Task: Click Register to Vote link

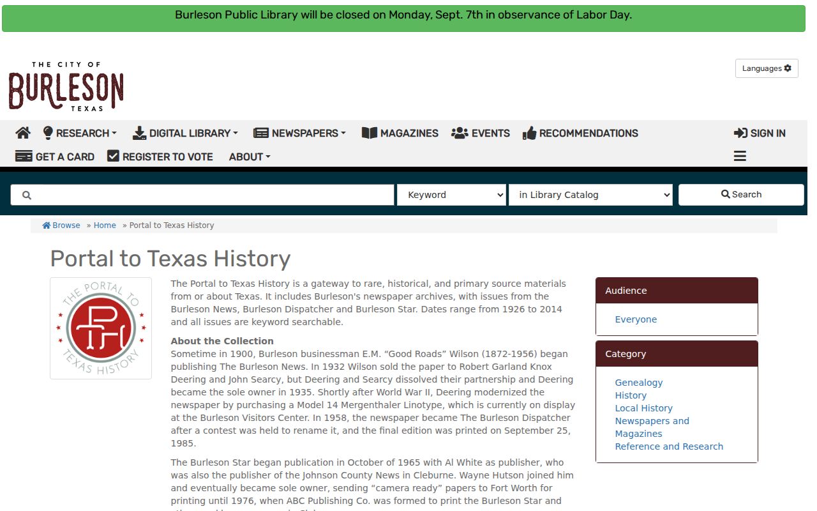Action: coord(160,156)
